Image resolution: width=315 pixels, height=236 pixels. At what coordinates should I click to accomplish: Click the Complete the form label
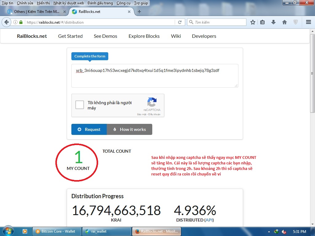pyautogui.click(x=90, y=56)
